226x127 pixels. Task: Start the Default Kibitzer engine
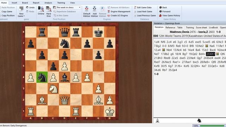[87, 12]
